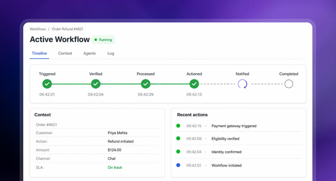The width and height of the screenshot is (336, 181).
Task: Open the Agents tab
Action: [90, 53]
